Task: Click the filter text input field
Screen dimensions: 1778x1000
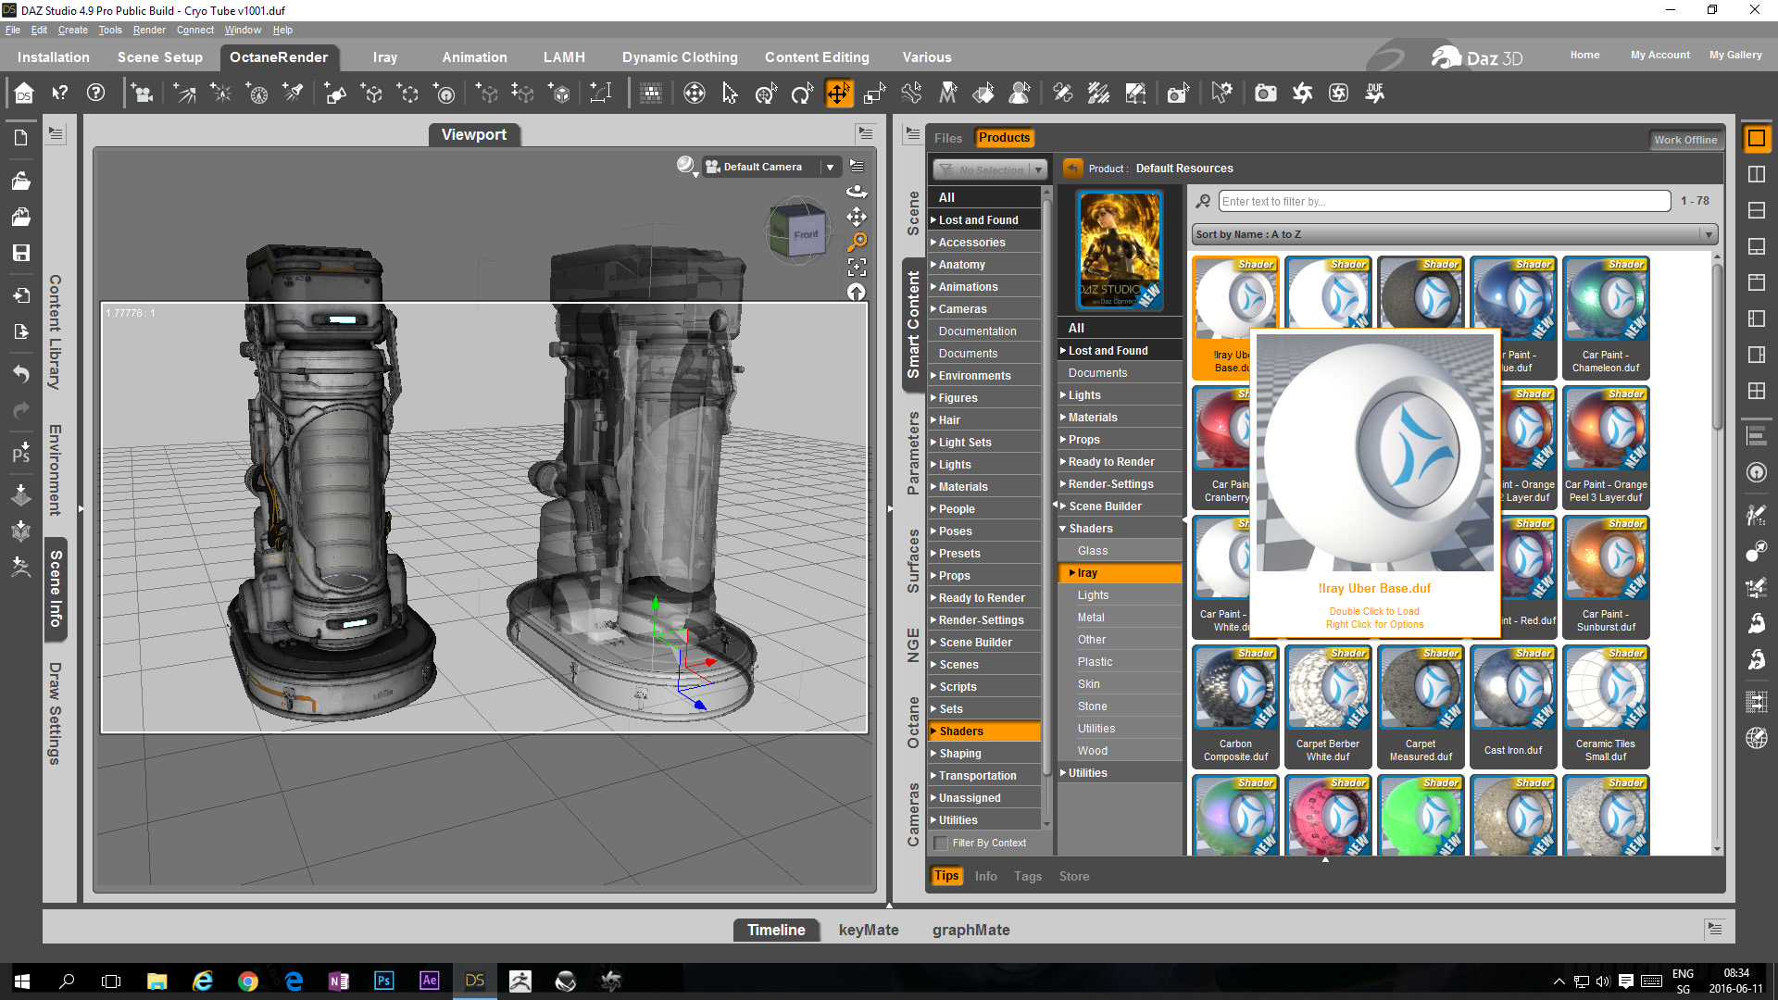Action: 1443,201
